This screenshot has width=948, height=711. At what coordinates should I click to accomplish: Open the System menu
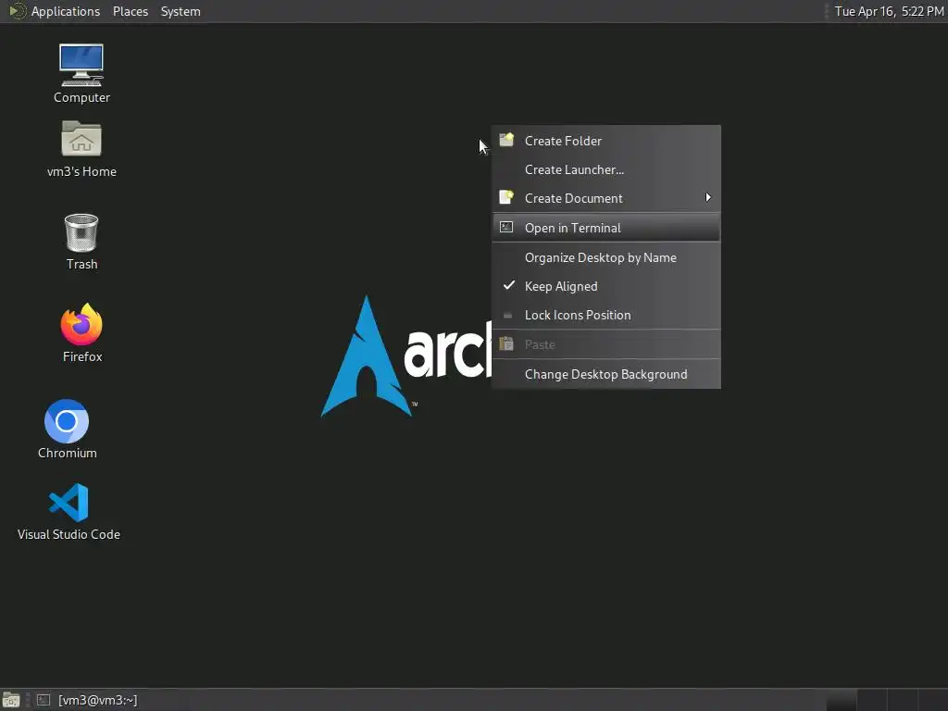[181, 11]
